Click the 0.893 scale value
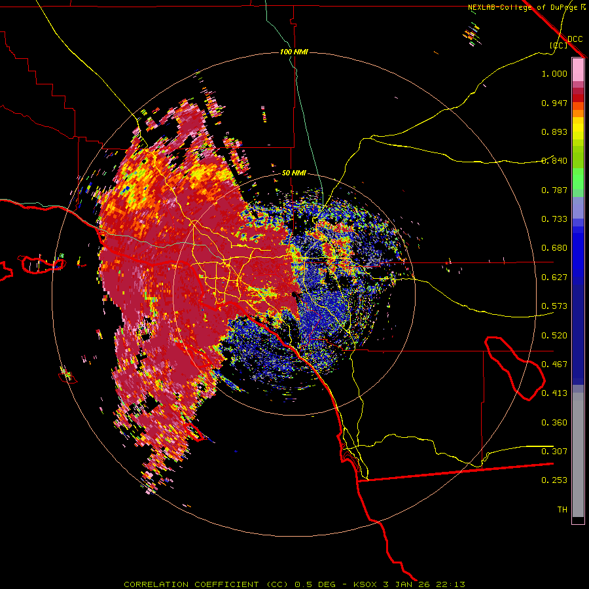 click(x=554, y=132)
